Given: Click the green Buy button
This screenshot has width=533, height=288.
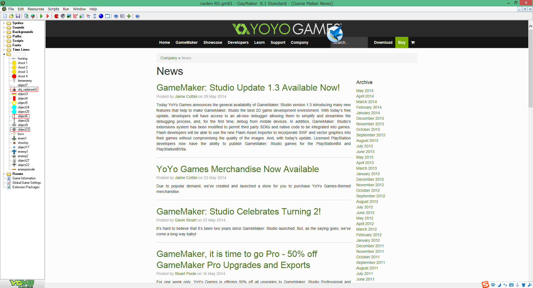Looking at the screenshot, I should [x=402, y=42].
